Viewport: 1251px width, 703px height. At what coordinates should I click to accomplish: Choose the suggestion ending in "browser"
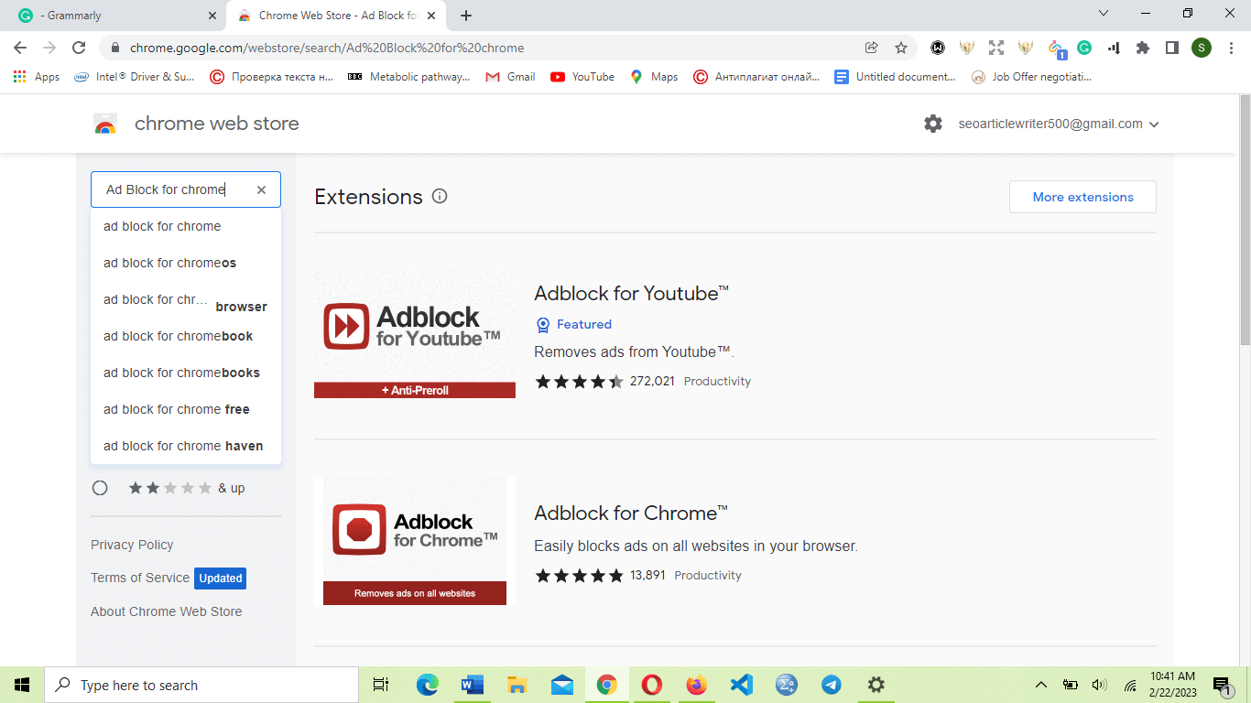tap(186, 299)
